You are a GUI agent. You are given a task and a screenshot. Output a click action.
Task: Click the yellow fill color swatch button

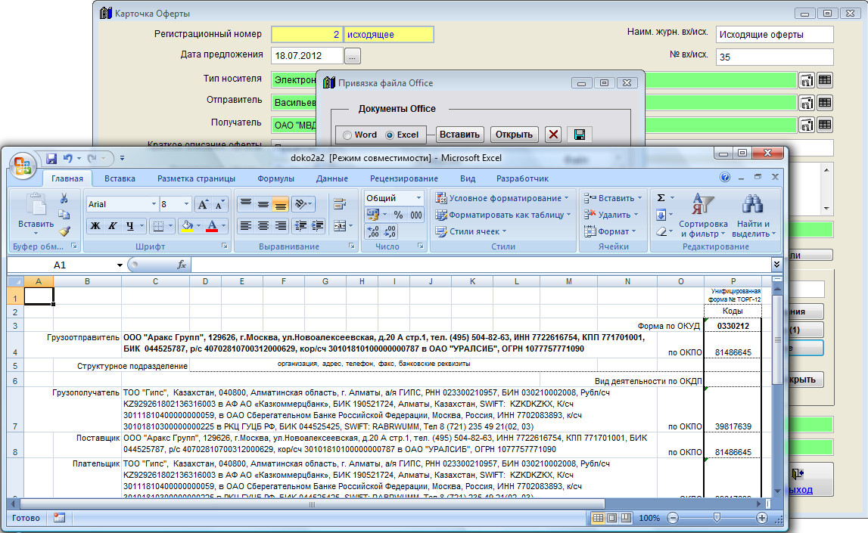point(186,225)
